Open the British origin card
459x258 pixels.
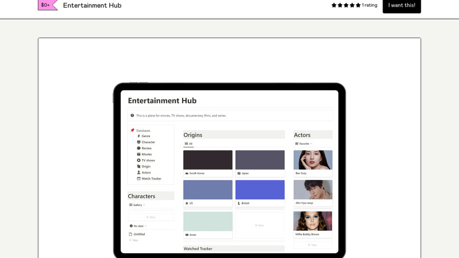260,193
